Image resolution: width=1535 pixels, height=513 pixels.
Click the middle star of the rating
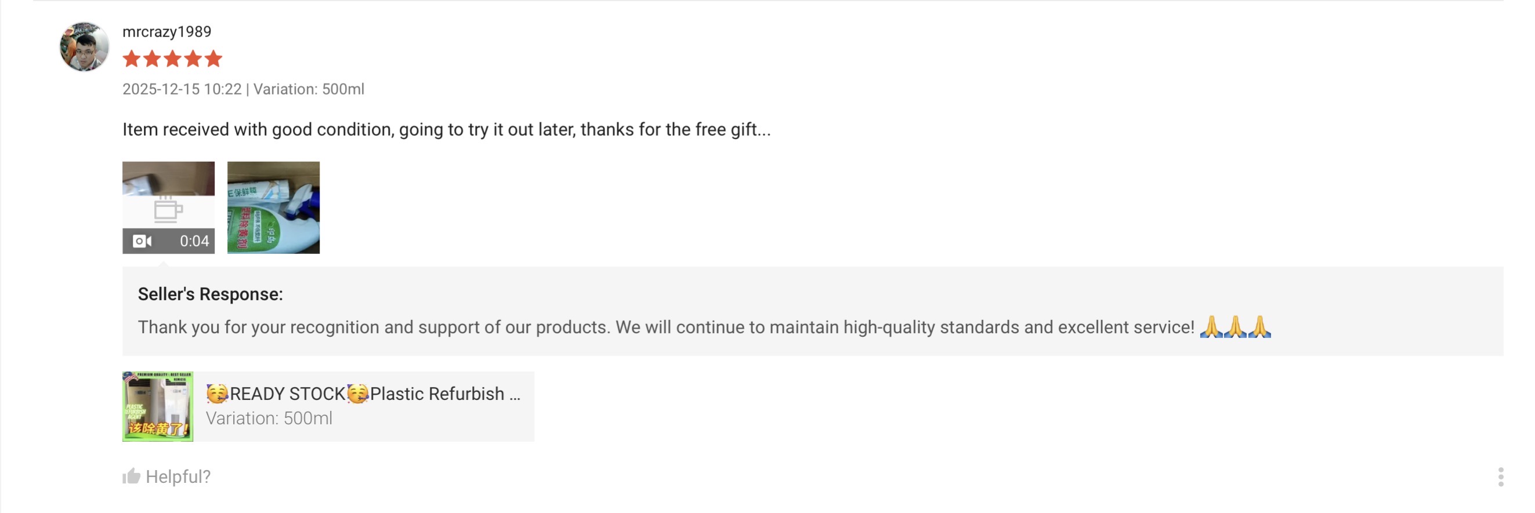(x=172, y=59)
